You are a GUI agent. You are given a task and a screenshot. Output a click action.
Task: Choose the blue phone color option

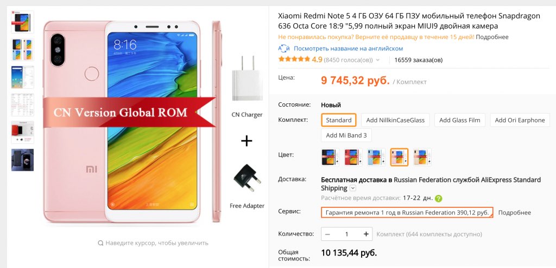pyautogui.click(x=376, y=157)
